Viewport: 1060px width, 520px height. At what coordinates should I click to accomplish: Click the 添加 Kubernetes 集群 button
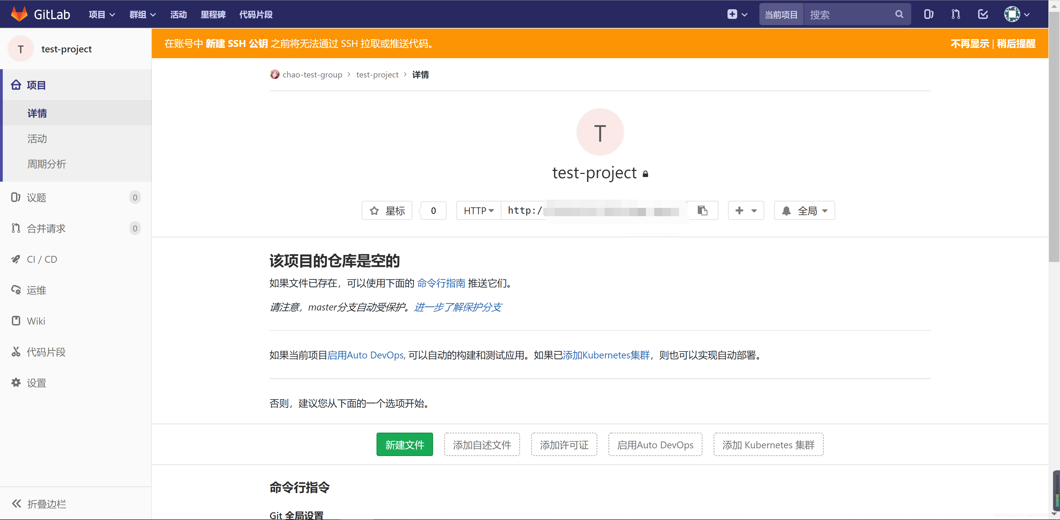[768, 444]
